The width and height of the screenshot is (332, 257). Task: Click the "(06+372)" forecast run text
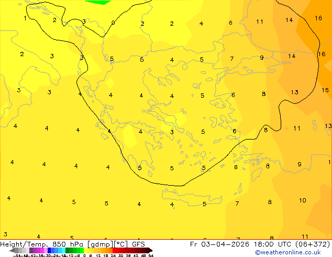point(313,244)
